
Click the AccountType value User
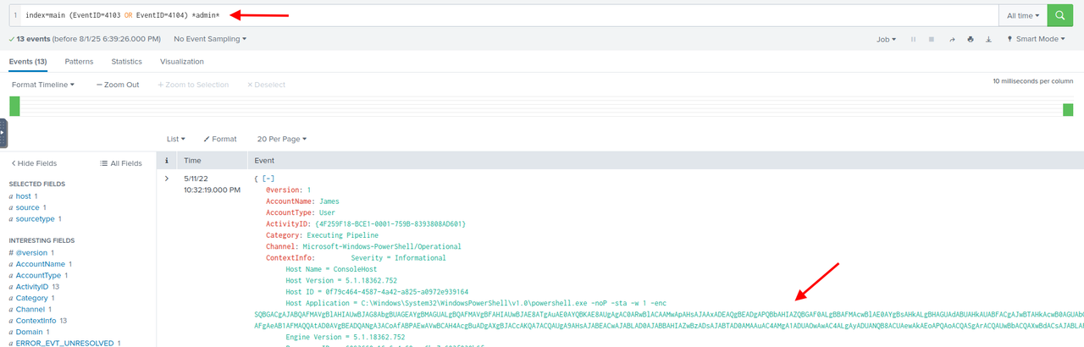(x=328, y=212)
